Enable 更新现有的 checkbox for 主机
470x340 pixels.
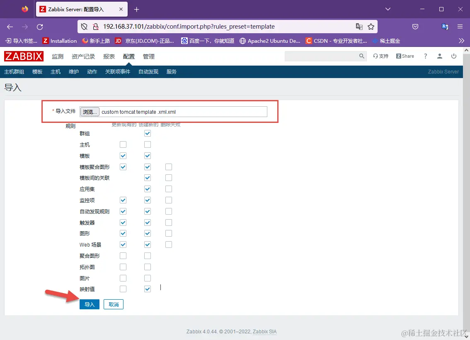(x=122, y=144)
